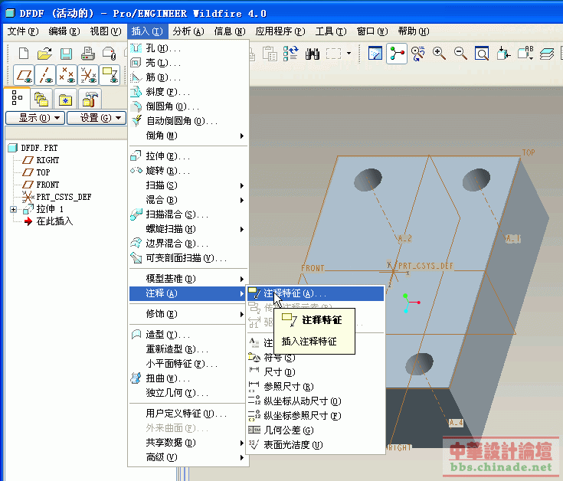Select TOP plane in model tree

tap(43, 172)
